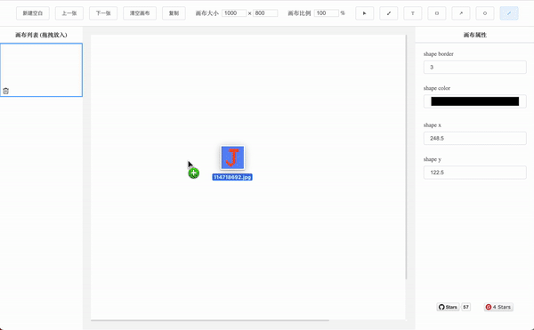Open the black shape color picker
Viewport: 534px width, 330px height.
(x=474, y=101)
